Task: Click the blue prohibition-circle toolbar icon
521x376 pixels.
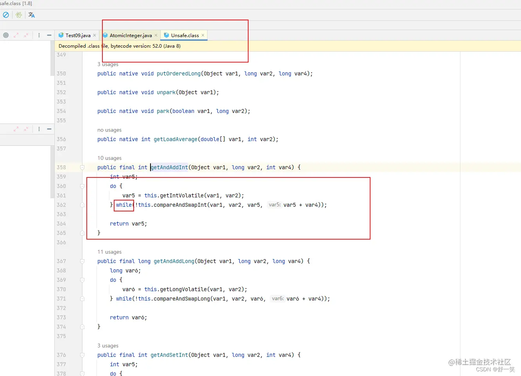Action: pos(6,15)
